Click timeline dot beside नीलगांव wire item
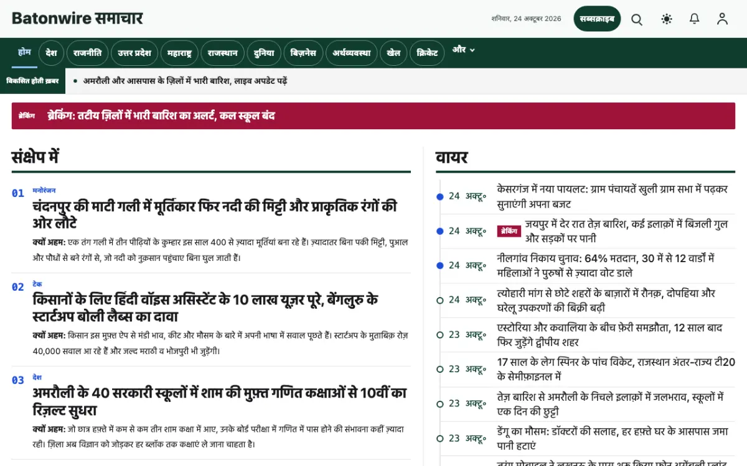This screenshot has height=466, width=747. click(440, 265)
